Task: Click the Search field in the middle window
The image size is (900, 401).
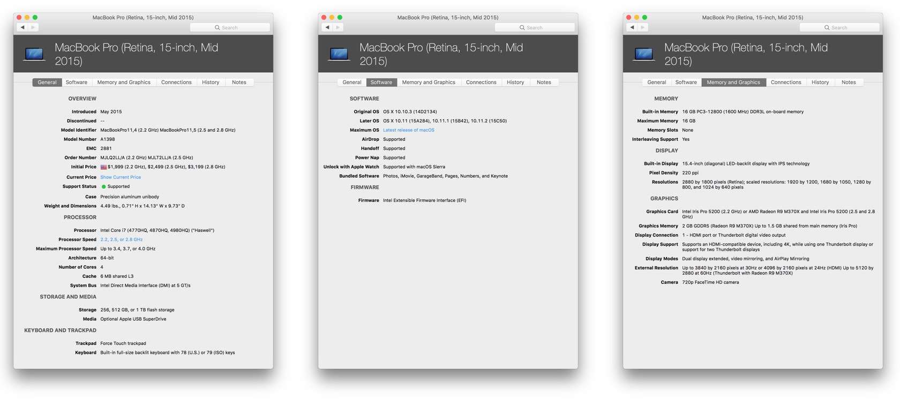Action: (535, 27)
